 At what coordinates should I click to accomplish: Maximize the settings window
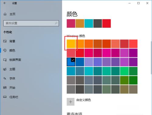pyautogui.click(x=138, y=3)
